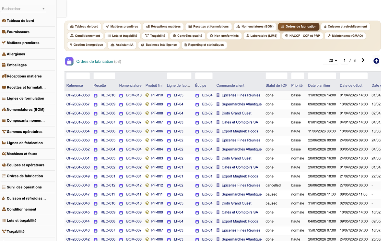Open order OF-2602-0049
The width and height of the screenshot is (389, 241).
tap(78, 176)
